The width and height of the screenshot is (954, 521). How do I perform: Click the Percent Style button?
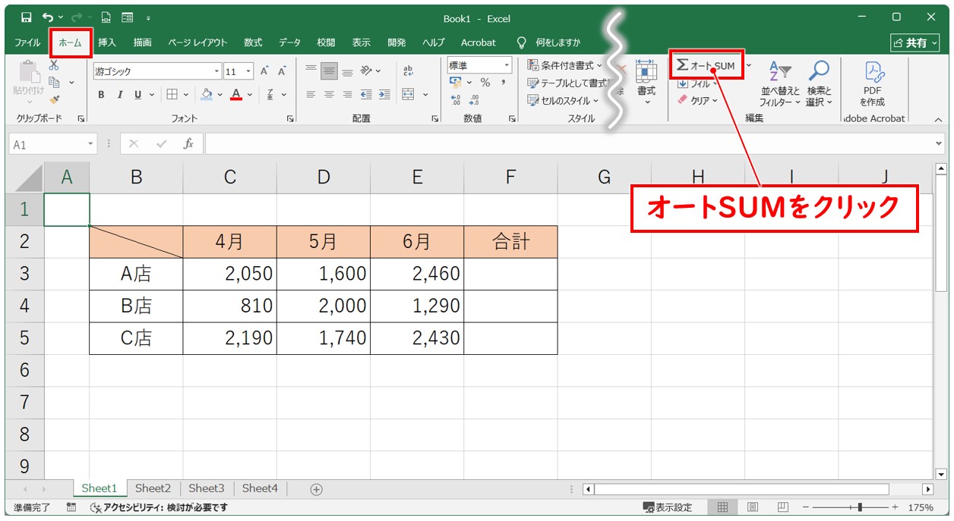(485, 83)
